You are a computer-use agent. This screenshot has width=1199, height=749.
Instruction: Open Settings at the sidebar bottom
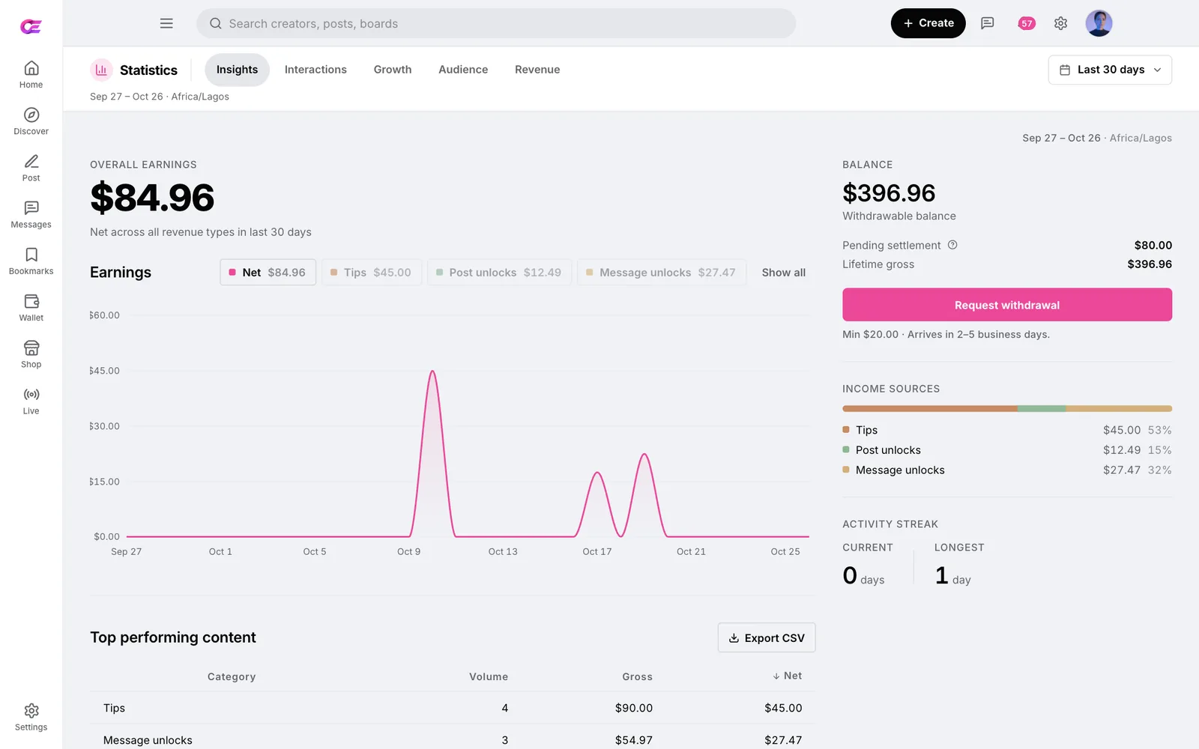coord(31,717)
